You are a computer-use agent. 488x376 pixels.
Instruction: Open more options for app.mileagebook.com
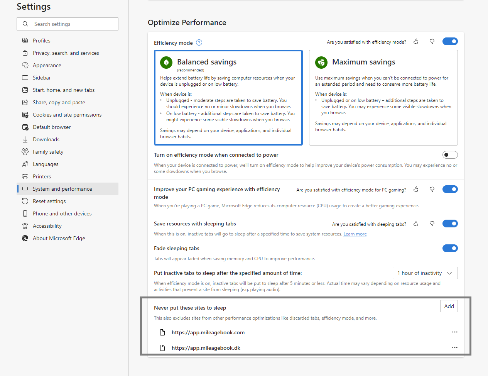455,332
